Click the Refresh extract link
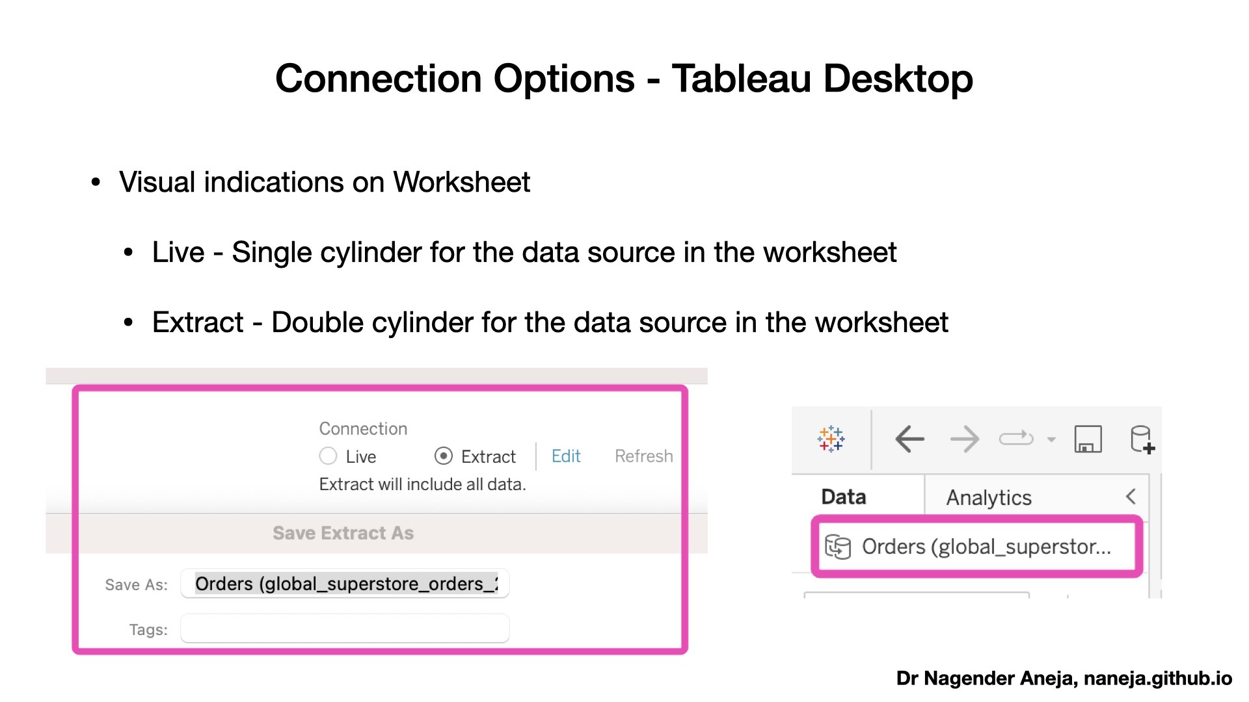Image resolution: width=1249 pixels, height=702 pixels. click(x=643, y=456)
